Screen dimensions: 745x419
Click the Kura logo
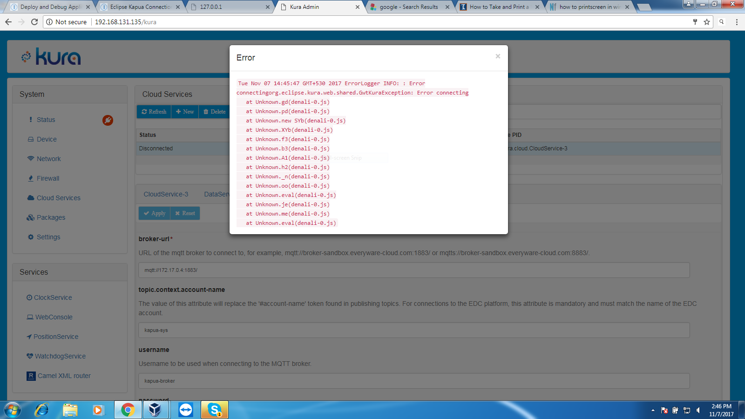[51, 57]
